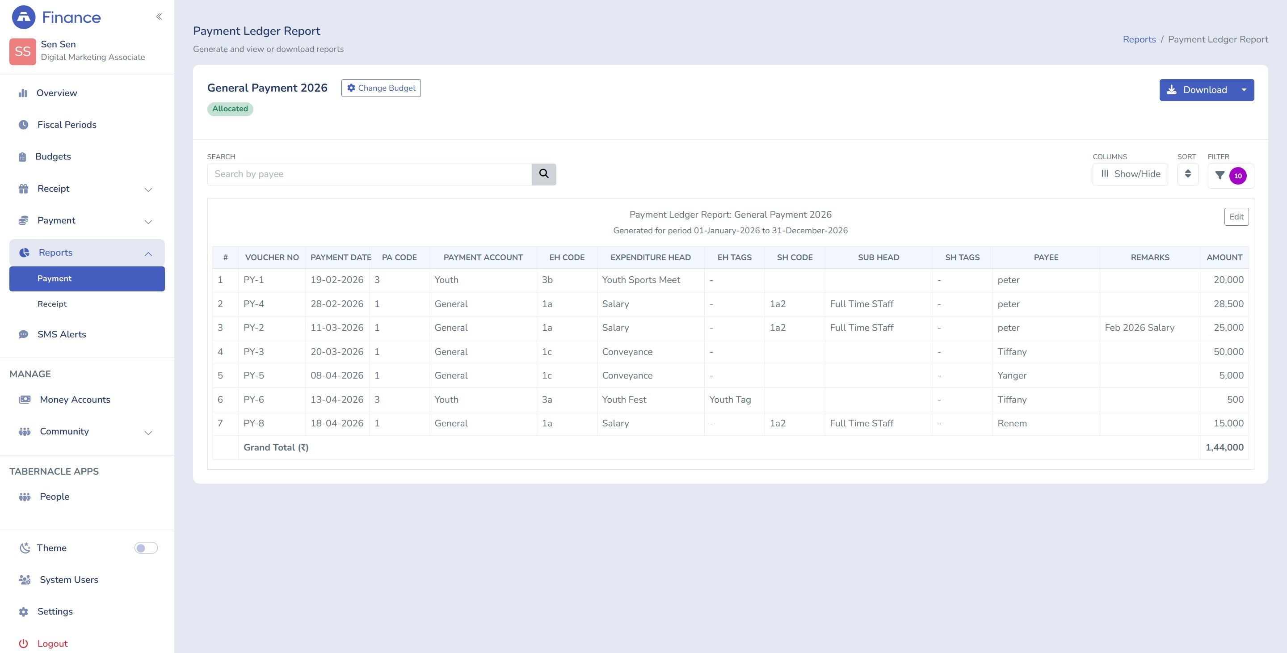Open the Budgets page
The width and height of the screenshot is (1287, 653).
(53, 157)
